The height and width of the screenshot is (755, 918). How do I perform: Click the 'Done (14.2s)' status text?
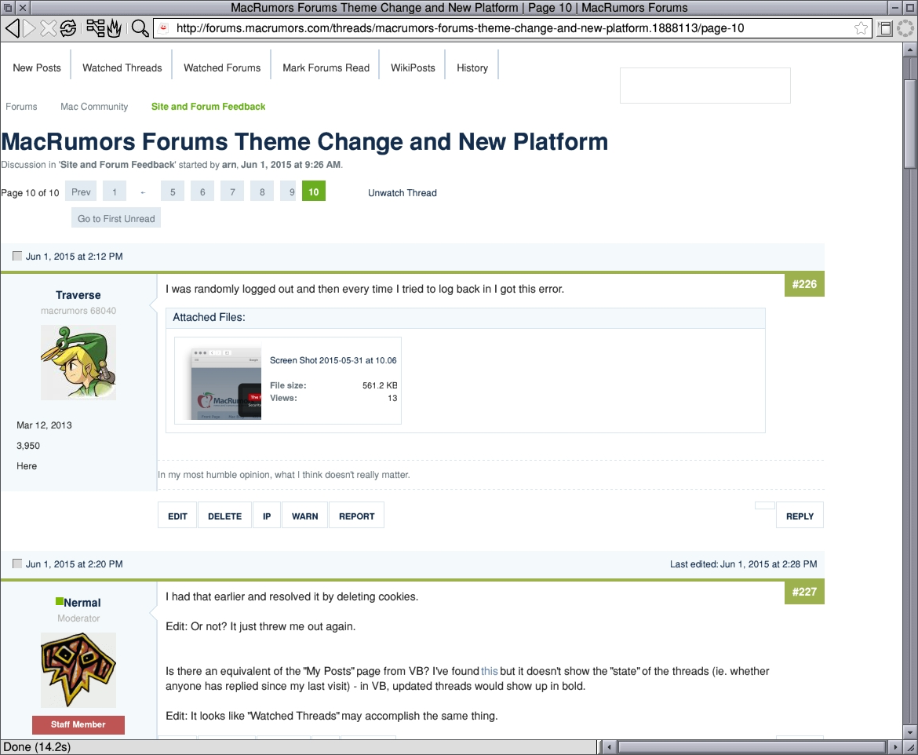pyautogui.click(x=37, y=747)
